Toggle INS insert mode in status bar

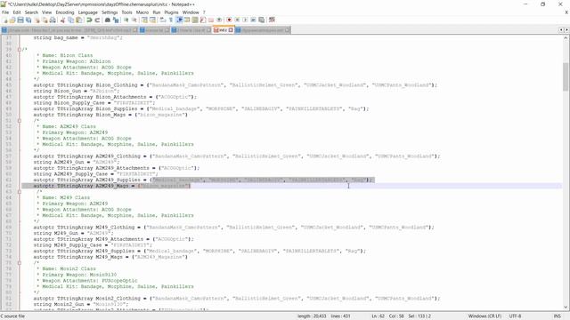point(557,316)
